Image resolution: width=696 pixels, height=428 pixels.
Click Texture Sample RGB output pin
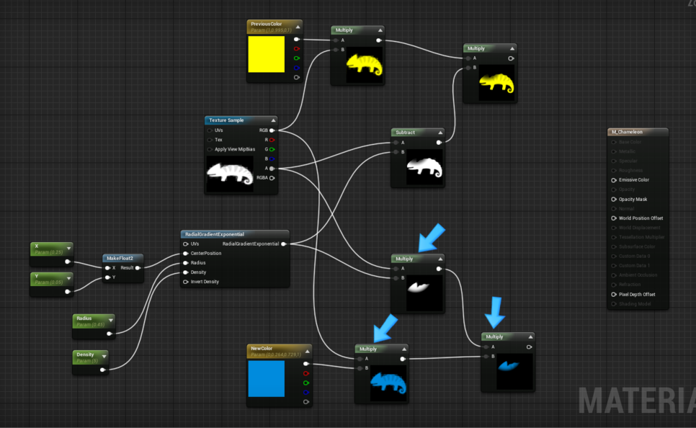(272, 130)
